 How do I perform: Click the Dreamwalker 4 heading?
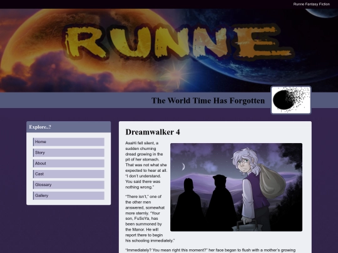click(x=153, y=132)
